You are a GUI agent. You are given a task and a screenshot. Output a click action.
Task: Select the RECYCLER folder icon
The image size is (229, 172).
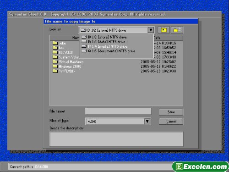click(55, 52)
